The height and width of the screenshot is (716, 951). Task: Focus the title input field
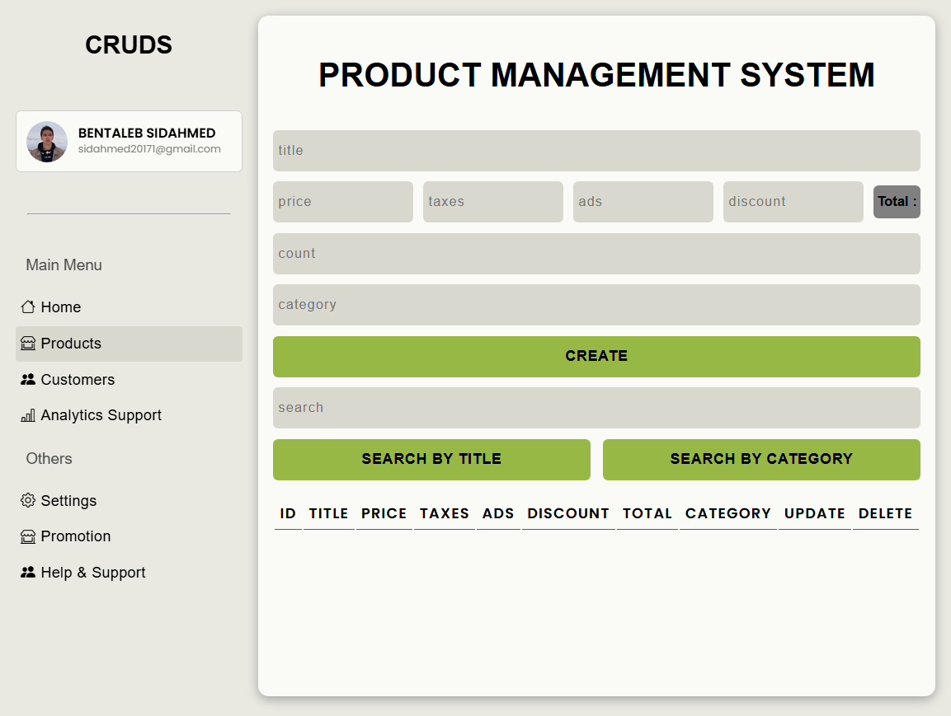click(596, 151)
